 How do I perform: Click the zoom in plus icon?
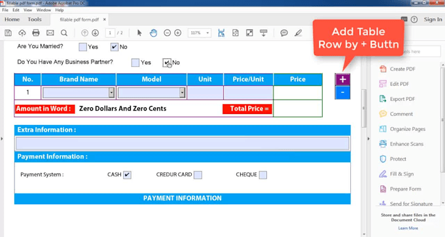pyautogui.click(x=177, y=33)
